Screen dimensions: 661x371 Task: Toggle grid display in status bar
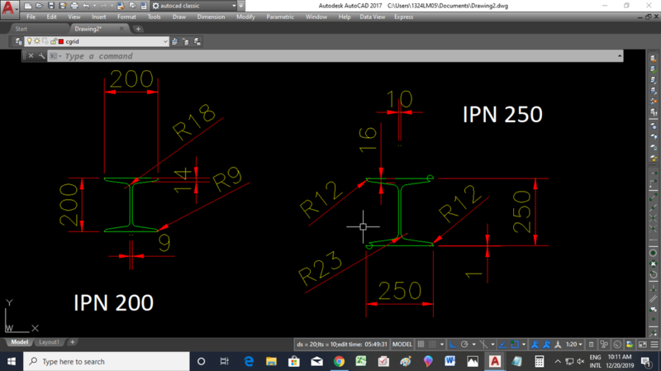tap(421, 345)
